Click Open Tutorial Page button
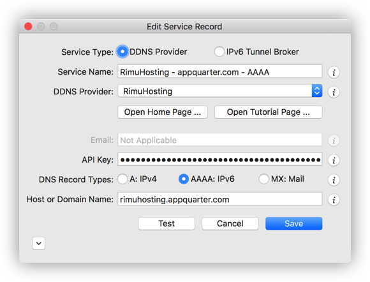This screenshot has height=282, width=370. click(x=269, y=112)
